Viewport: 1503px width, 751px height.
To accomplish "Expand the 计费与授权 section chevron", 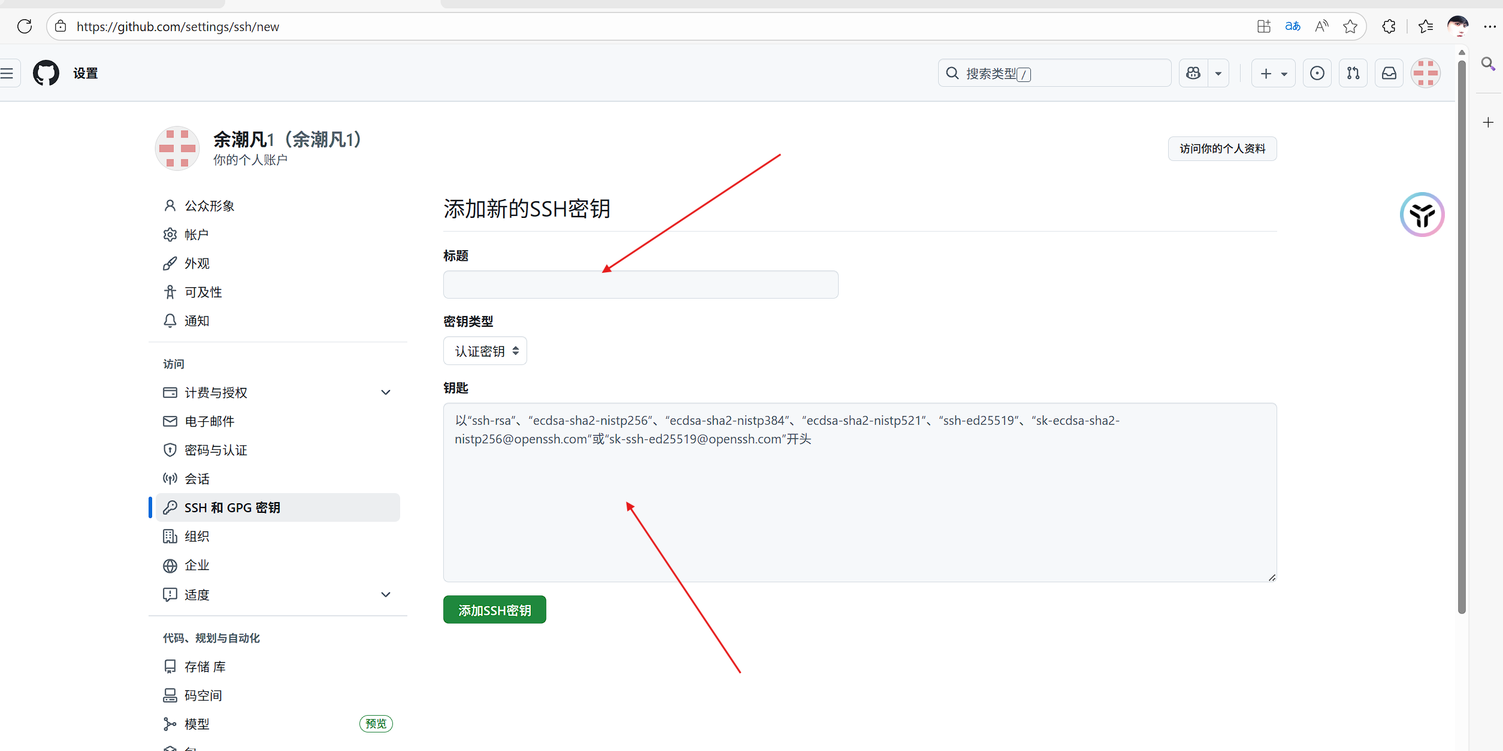I will (x=386, y=392).
